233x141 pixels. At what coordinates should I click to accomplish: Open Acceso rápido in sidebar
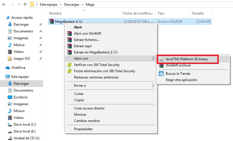point(22,18)
